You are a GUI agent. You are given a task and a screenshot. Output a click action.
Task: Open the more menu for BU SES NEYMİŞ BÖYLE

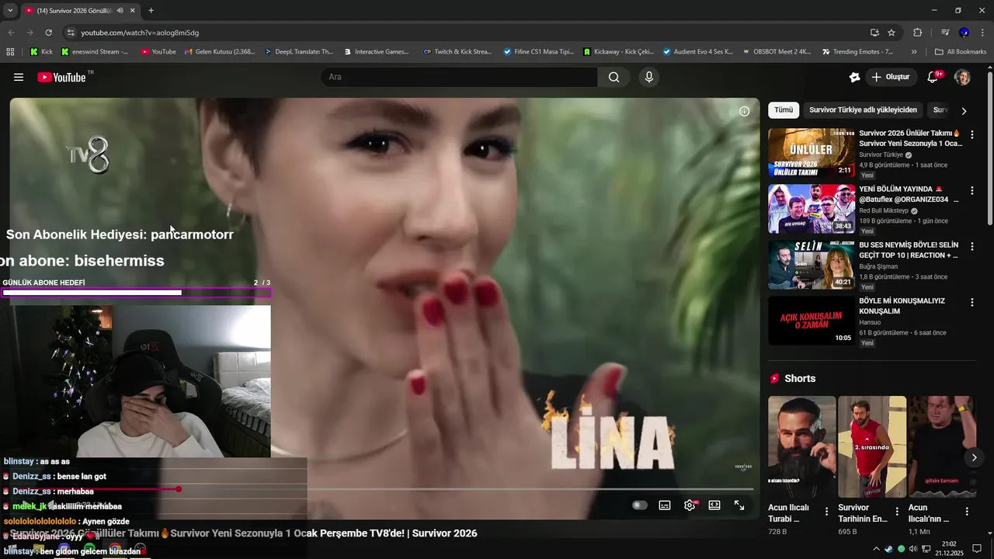971,246
